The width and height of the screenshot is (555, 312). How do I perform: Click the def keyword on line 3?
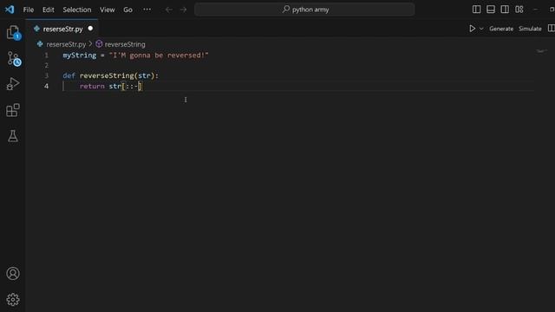(69, 75)
